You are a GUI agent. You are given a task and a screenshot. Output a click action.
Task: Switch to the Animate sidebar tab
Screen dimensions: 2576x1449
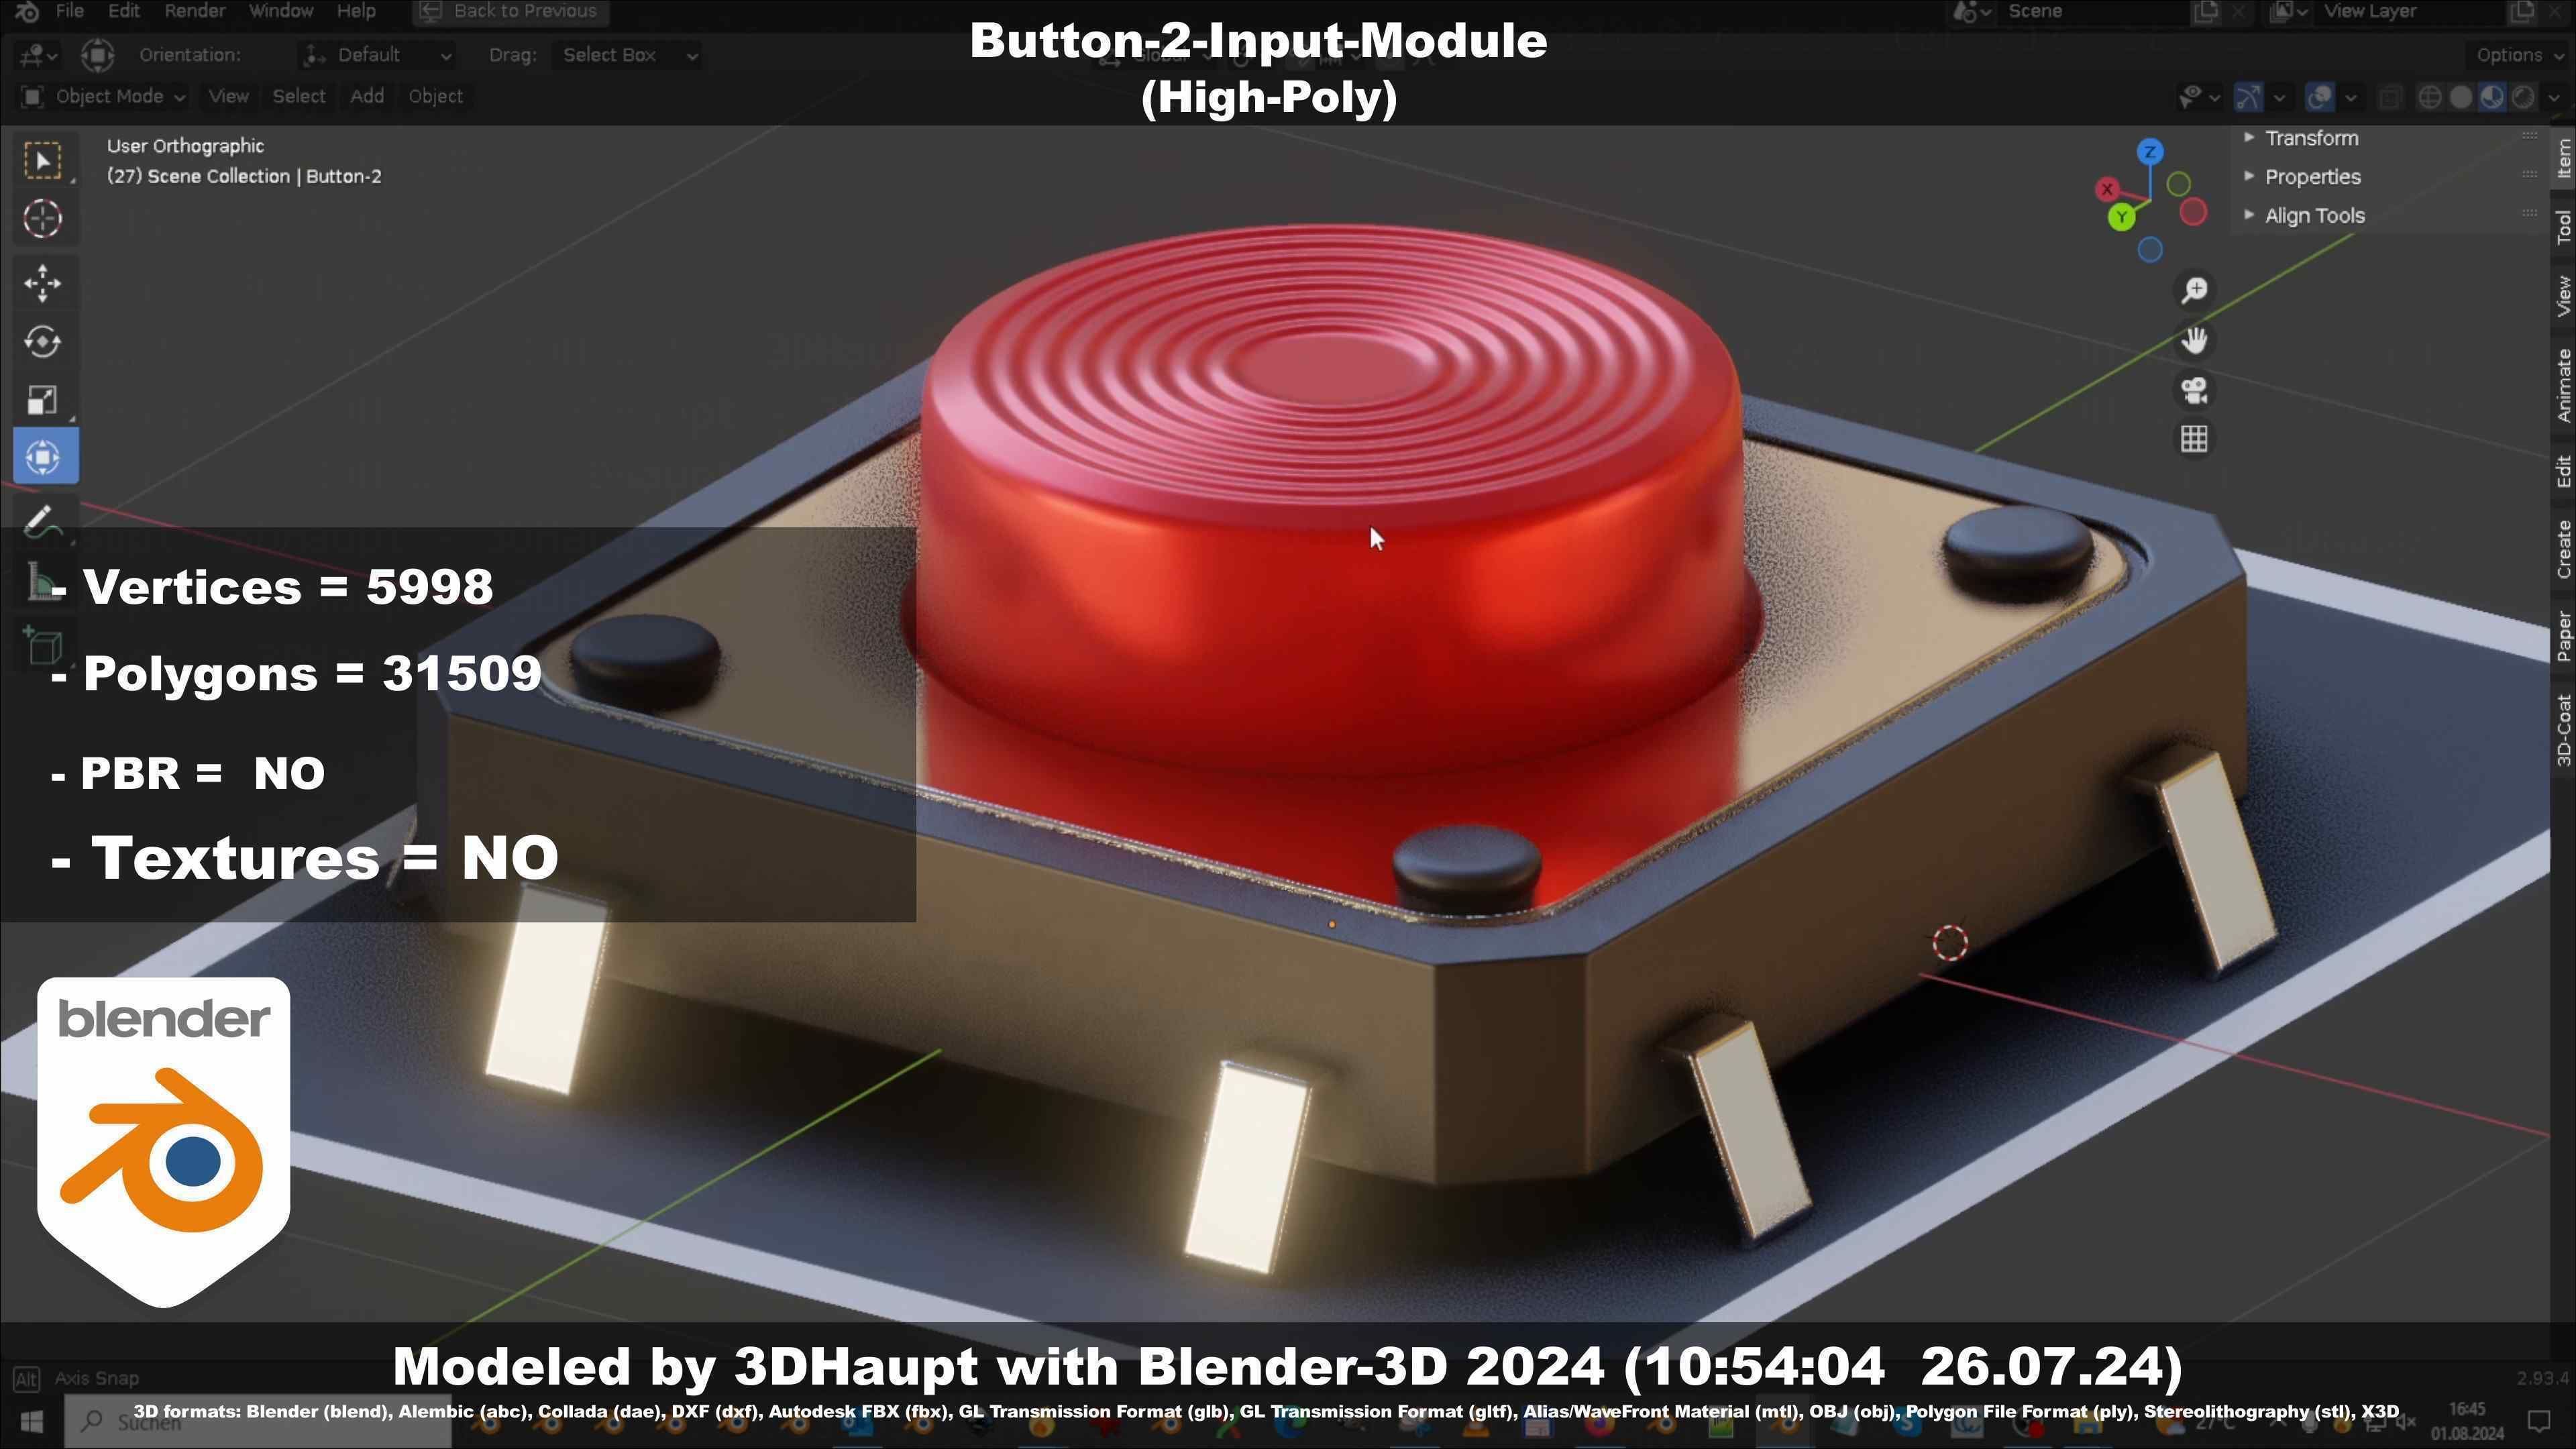[2563, 386]
